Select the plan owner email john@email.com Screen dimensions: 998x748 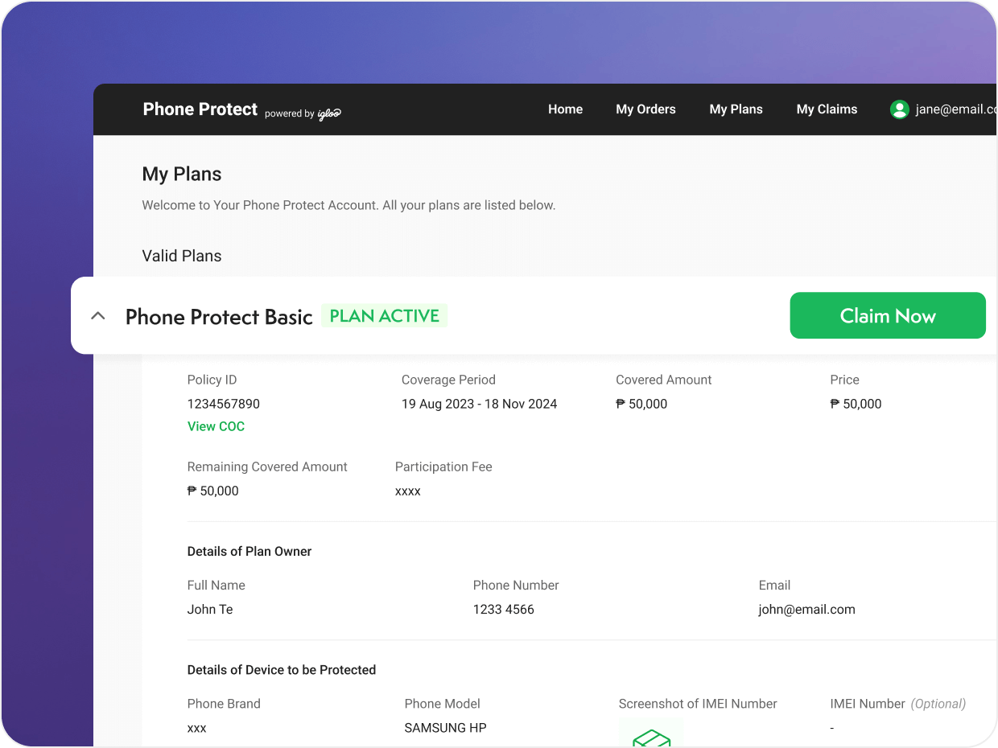[x=806, y=609]
